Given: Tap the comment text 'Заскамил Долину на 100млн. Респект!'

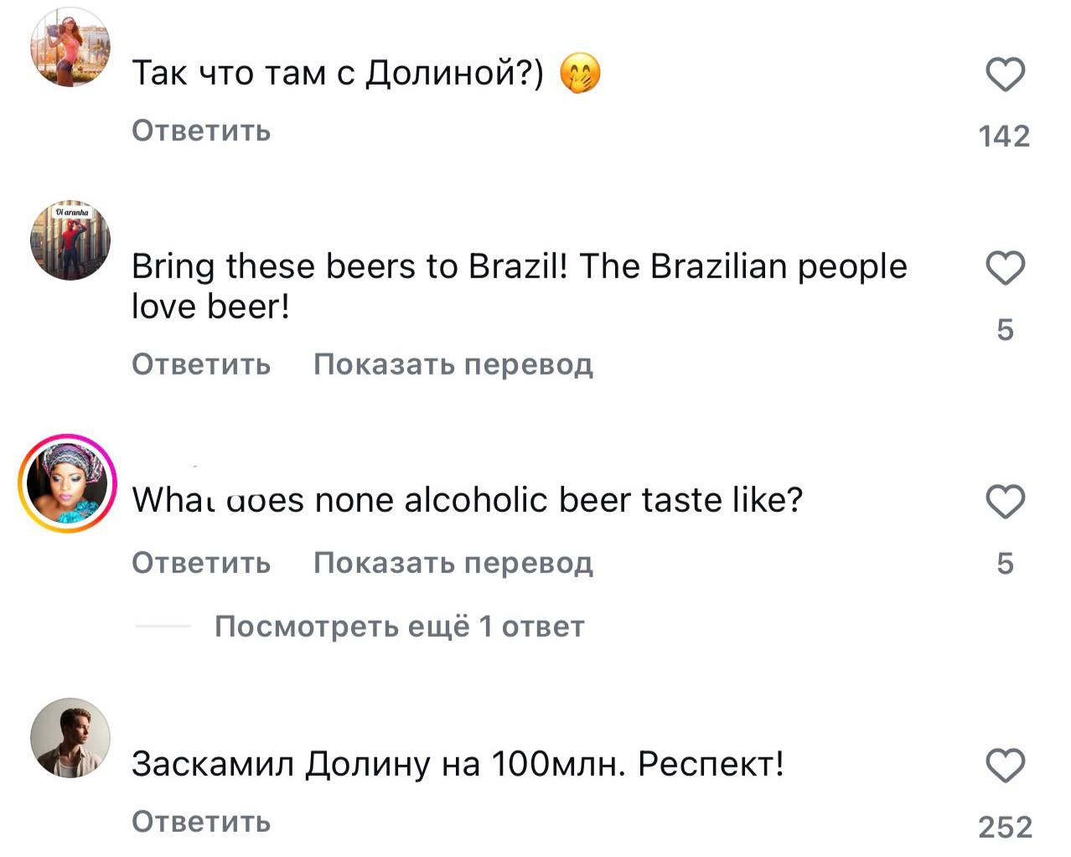Looking at the screenshot, I should tap(458, 764).
